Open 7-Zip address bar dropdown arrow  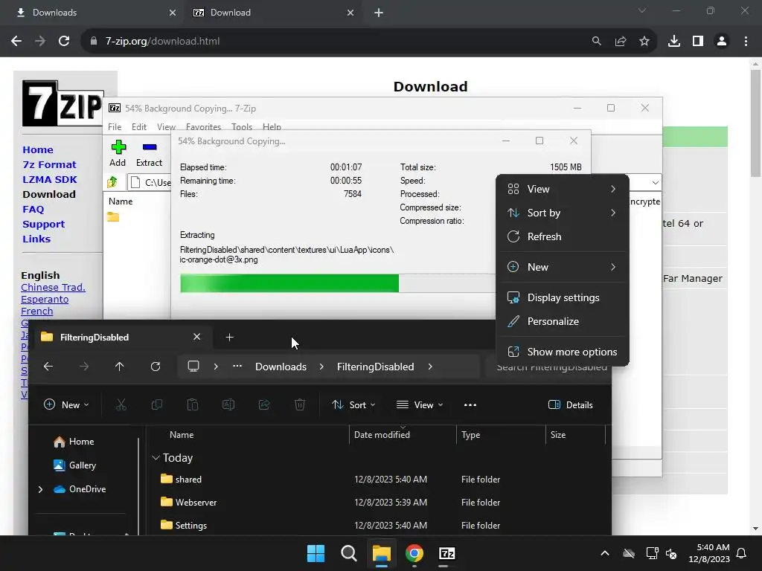point(655,183)
